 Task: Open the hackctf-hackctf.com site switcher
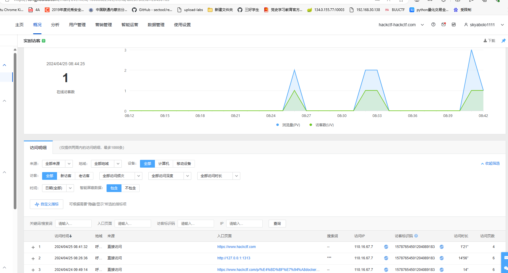click(401, 25)
